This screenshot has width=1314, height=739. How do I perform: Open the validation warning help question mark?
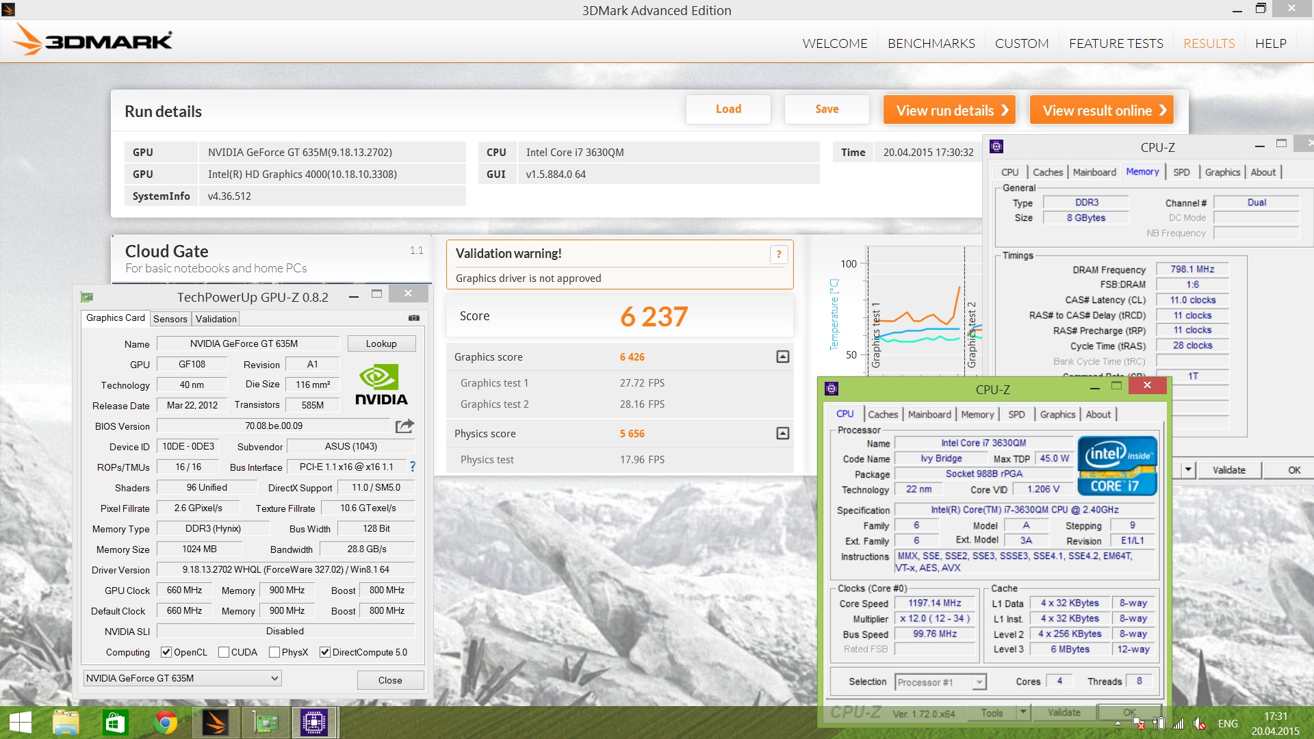coord(778,255)
